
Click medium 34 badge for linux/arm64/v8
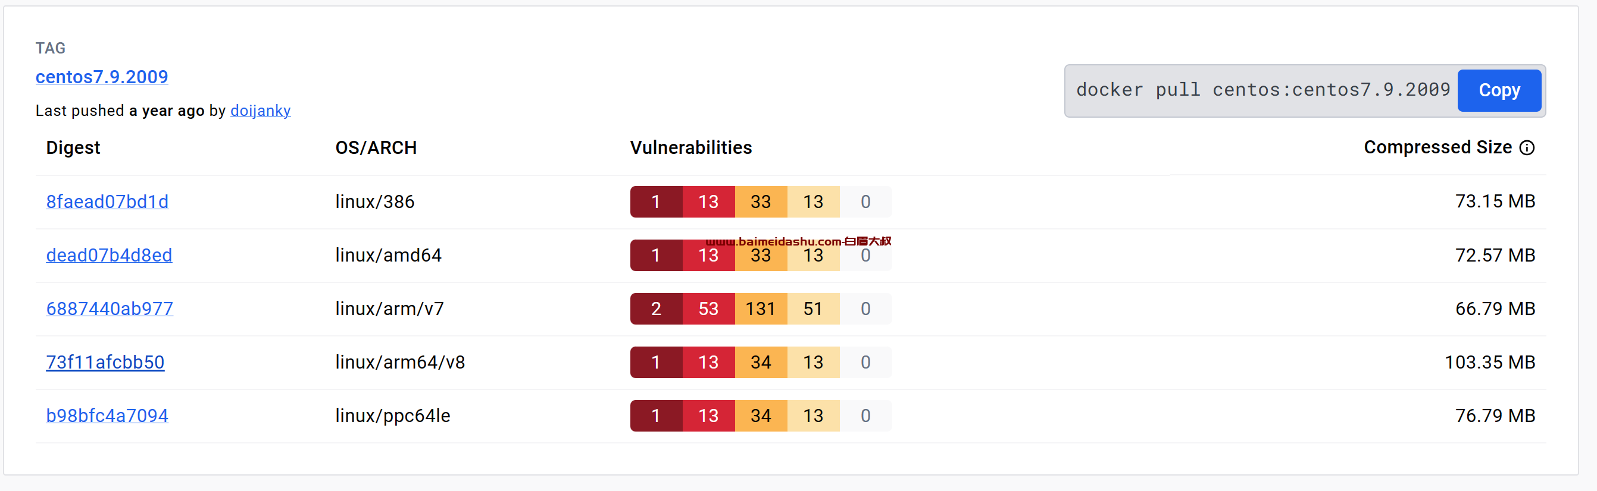click(761, 362)
